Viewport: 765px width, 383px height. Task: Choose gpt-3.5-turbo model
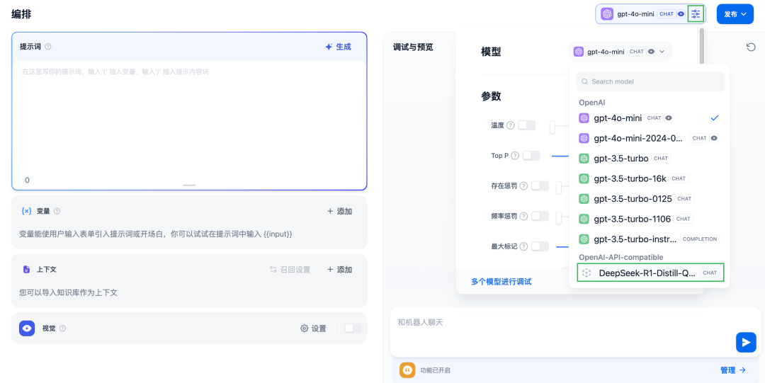pos(649,158)
